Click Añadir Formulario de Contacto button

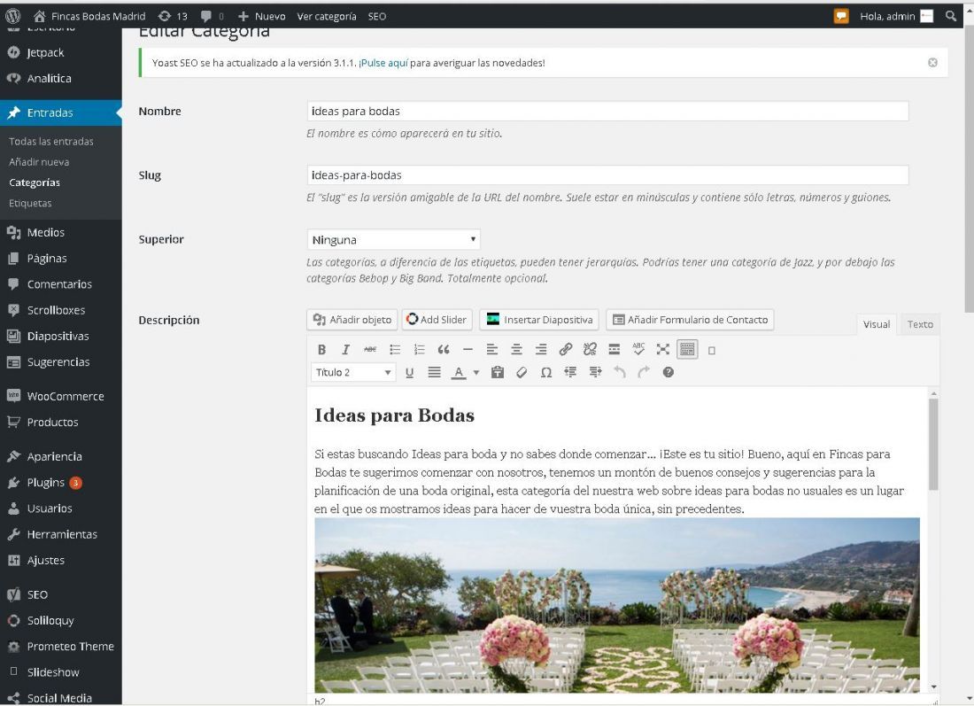tap(690, 320)
